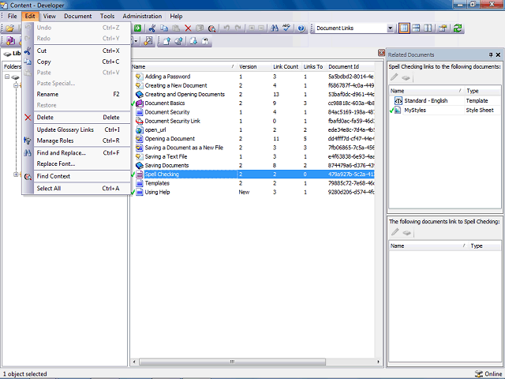This screenshot has height=379, width=505.
Task: Sort by the Link Count column header
Action: click(286, 66)
